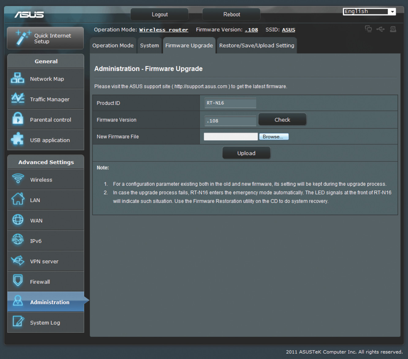Select the USB application puzzle icon
The image size is (408, 359).
point(17,139)
